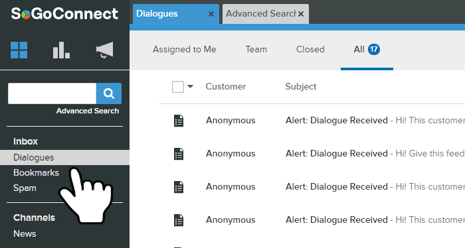Select the All dialogues tab
Screen dimensions: 465x248
[x=367, y=50]
